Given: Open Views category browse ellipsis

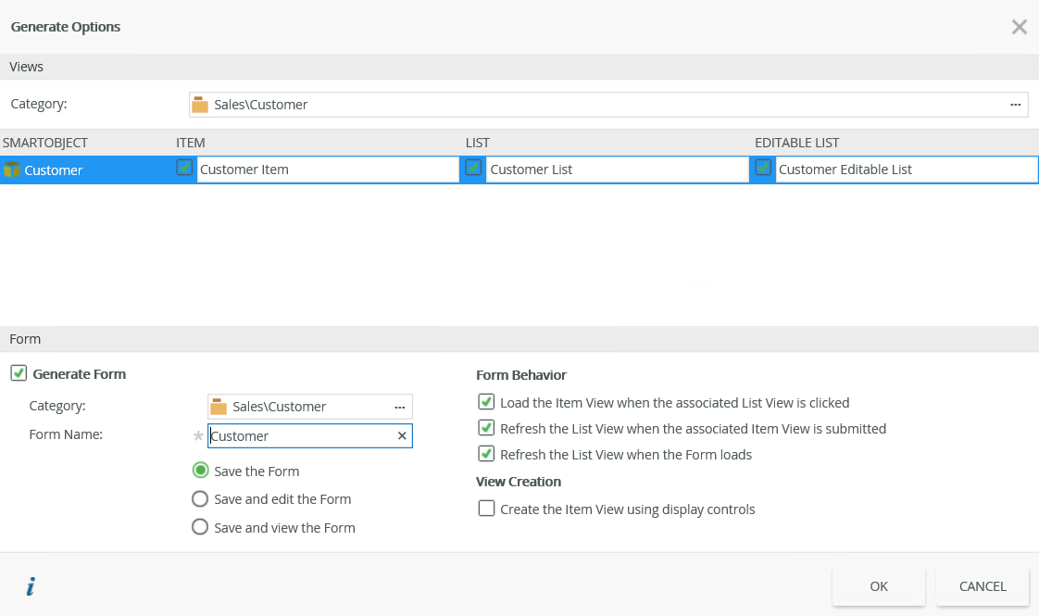Looking at the screenshot, I should point(1015,105).
